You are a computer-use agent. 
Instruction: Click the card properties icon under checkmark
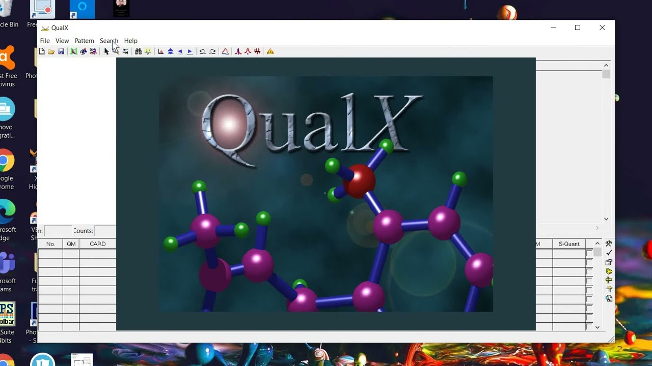609,262
